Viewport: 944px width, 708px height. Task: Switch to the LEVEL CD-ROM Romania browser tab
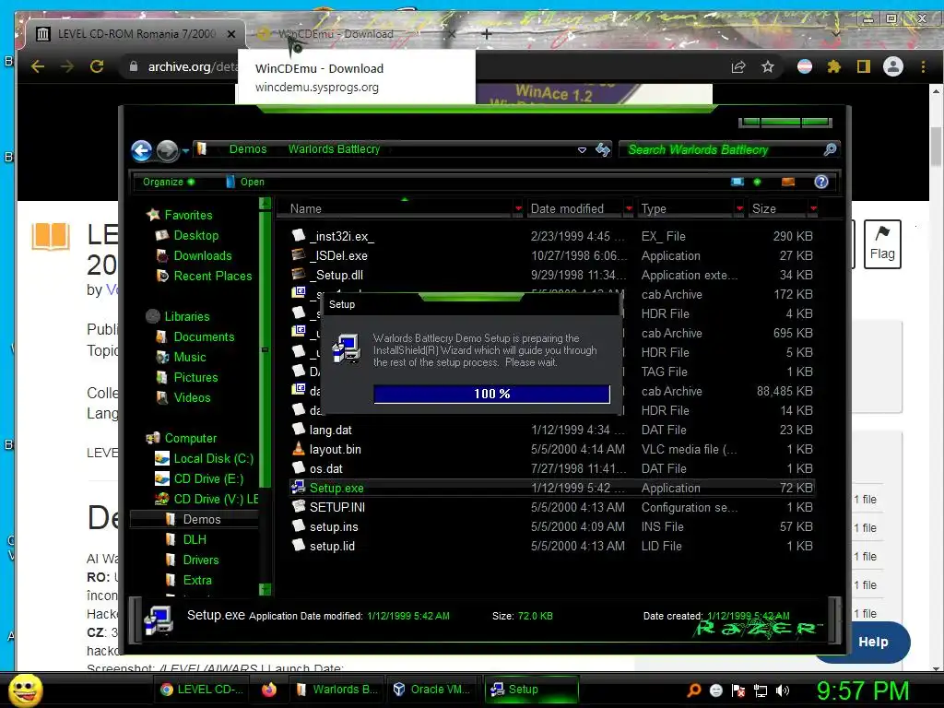[136, 34]
